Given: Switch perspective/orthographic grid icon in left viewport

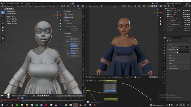Looking at the screenshot, I should pos(60,29).
